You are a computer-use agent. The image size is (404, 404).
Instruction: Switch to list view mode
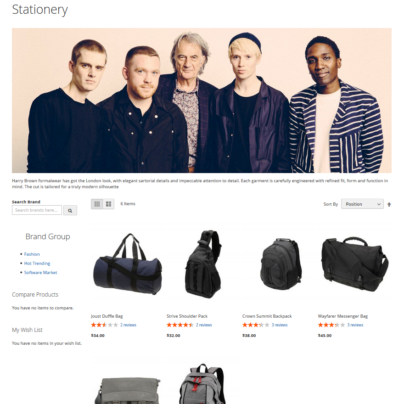(108, 204)
